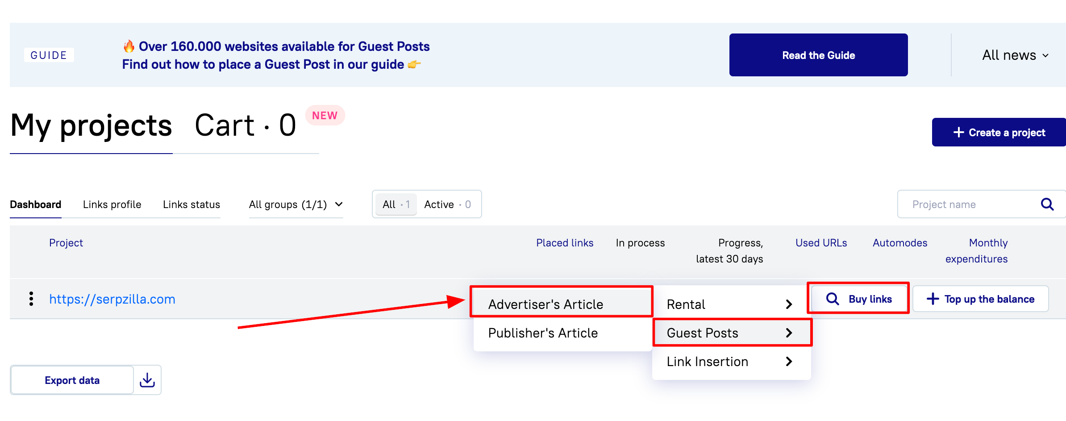Switch to the Links status tab
This screenshot has height=421, width=1066.
192,204
